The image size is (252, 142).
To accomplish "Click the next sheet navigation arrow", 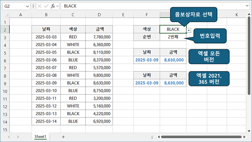I will [x=18, y=137].
